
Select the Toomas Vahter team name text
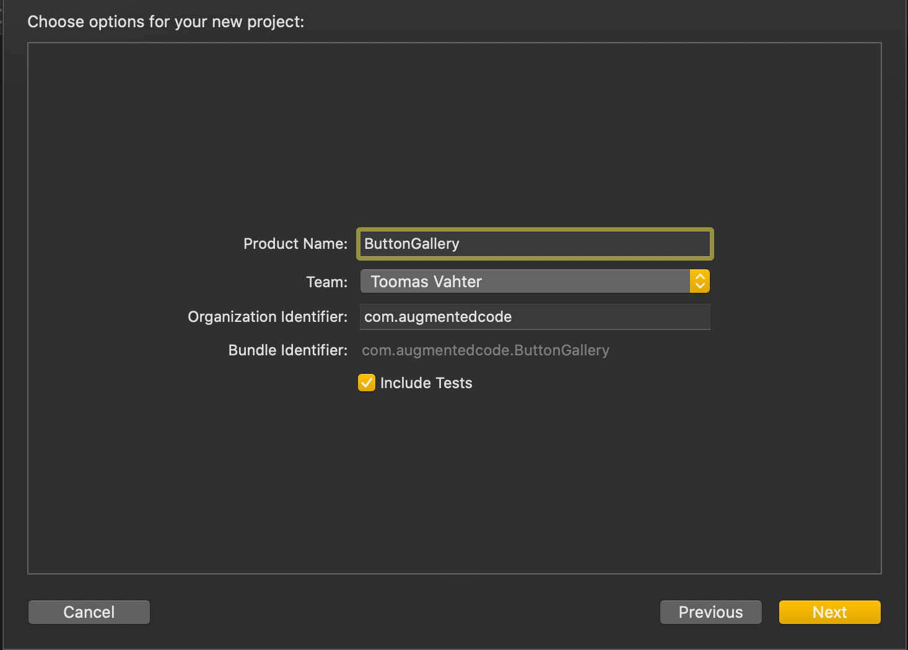pyautogui.click(x=426, y=282)
